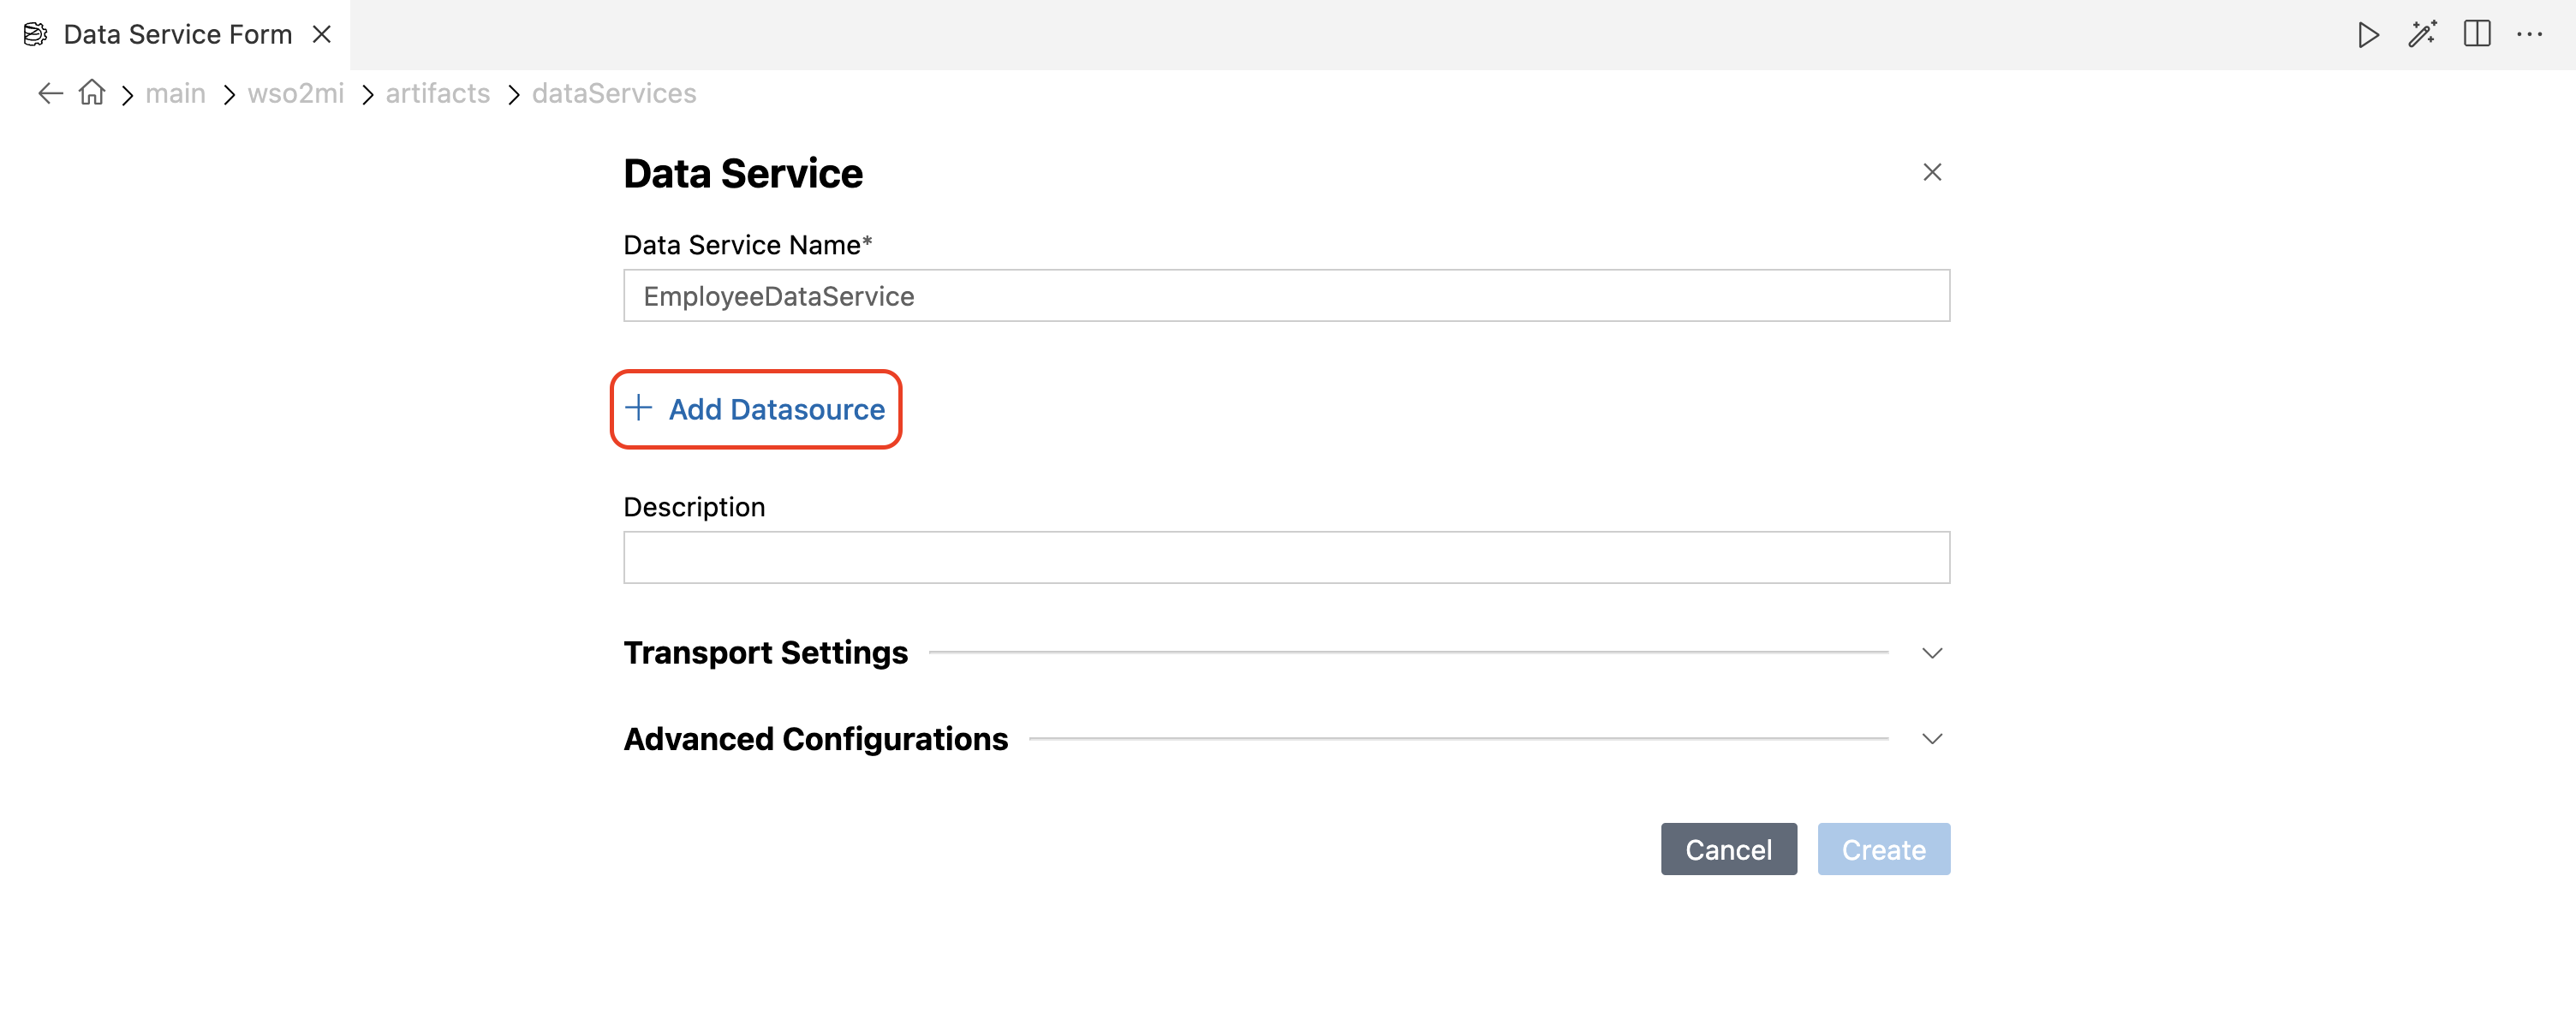Click the split editor layout icon

coord(2476,35)
